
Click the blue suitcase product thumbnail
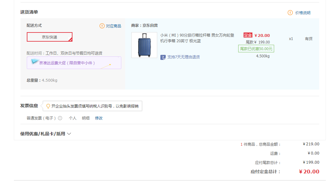[144, 45]
